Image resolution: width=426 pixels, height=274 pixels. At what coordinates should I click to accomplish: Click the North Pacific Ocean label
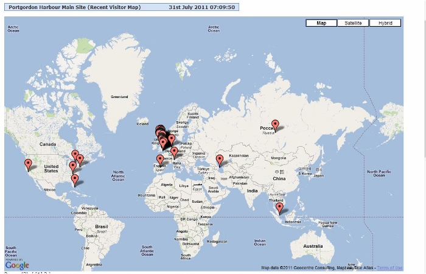(x=379, y=174)
